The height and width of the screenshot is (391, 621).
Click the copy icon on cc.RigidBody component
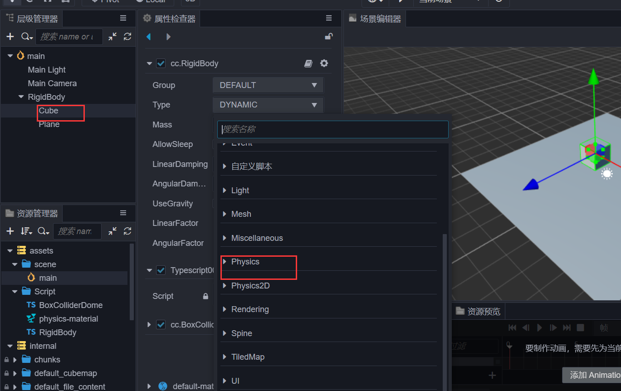coord(308,63)
